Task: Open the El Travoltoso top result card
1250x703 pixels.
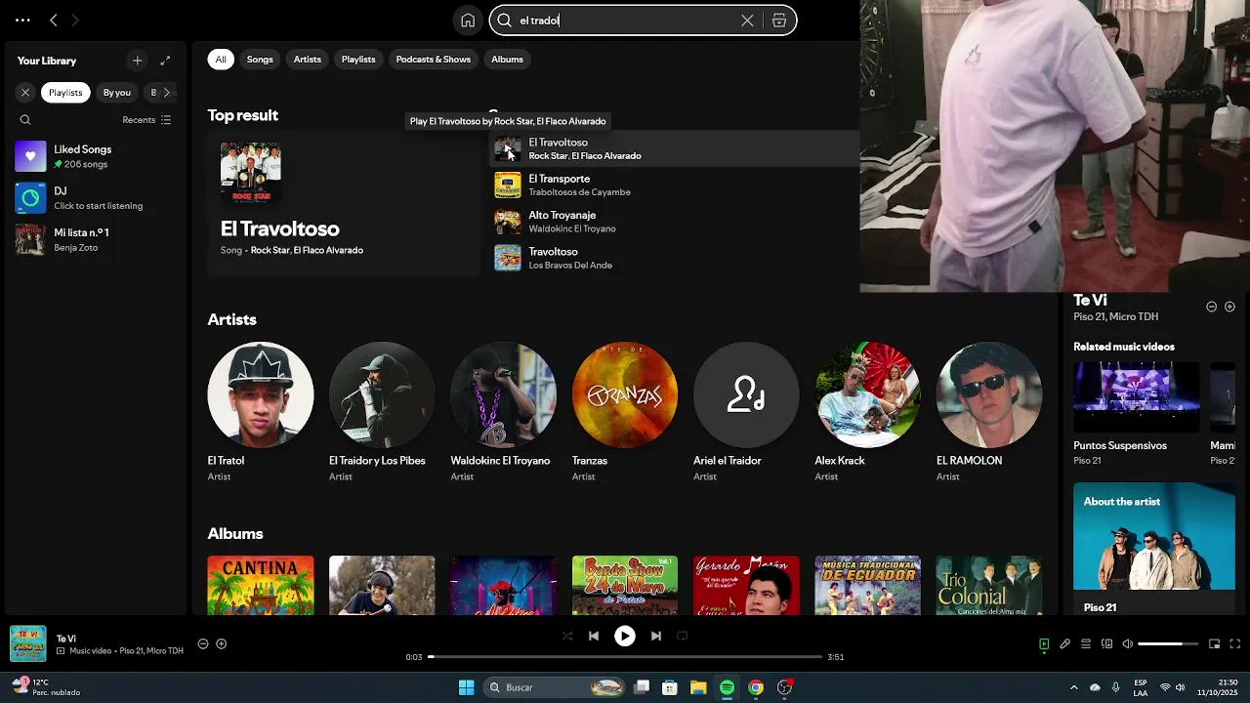Action: (x=344, y=203)
